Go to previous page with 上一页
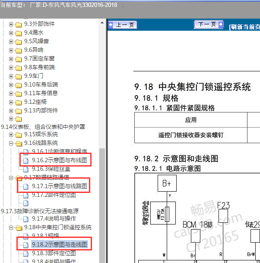Viewport: 260px width, 263px height. (x=123, y=25)
